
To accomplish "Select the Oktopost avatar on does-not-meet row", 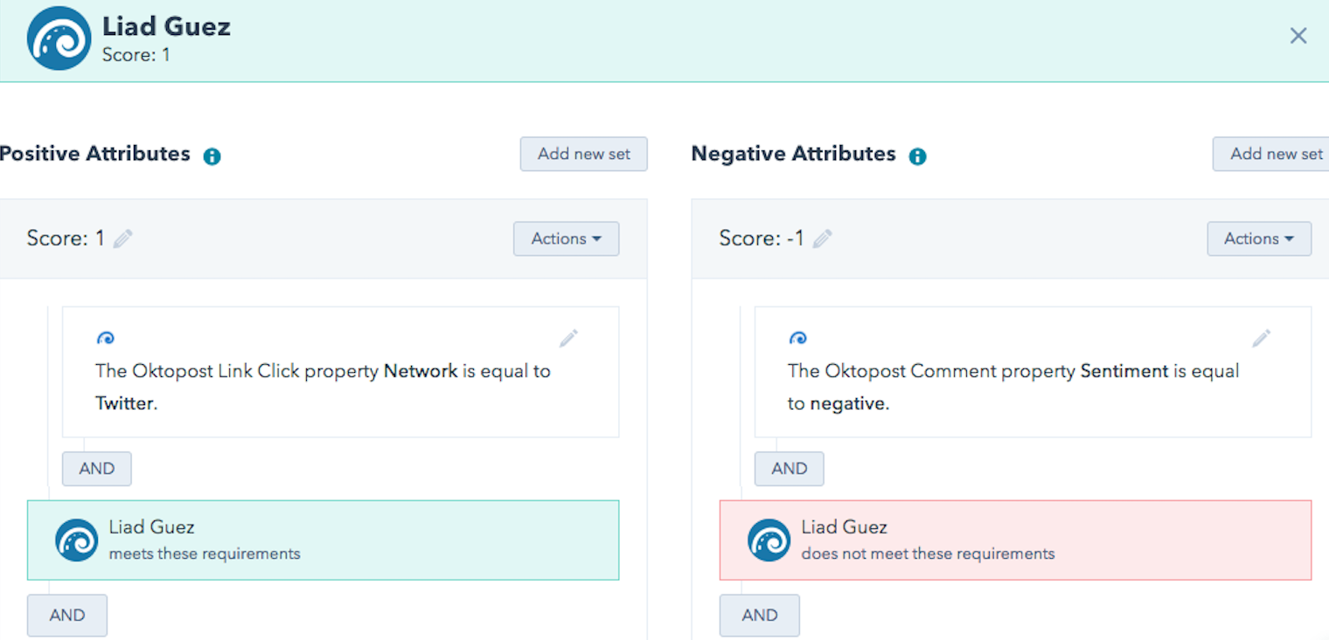I will [769, 540].
